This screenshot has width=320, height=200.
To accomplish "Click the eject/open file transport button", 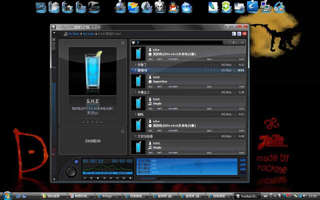I will tap(85, 178).
